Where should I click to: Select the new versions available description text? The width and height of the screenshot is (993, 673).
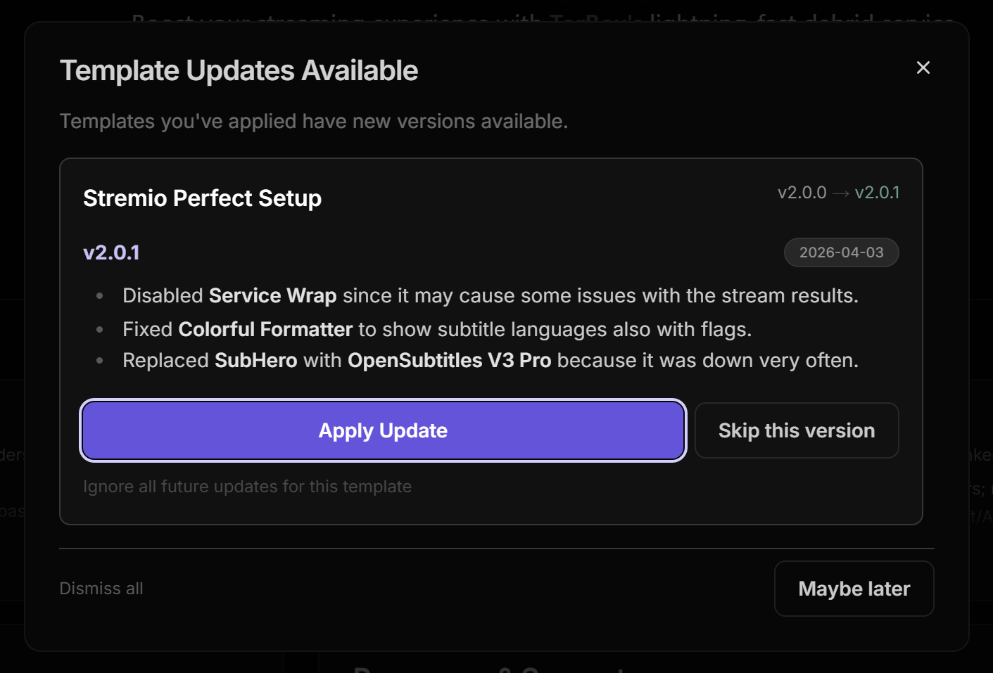(x=314, y=121)
